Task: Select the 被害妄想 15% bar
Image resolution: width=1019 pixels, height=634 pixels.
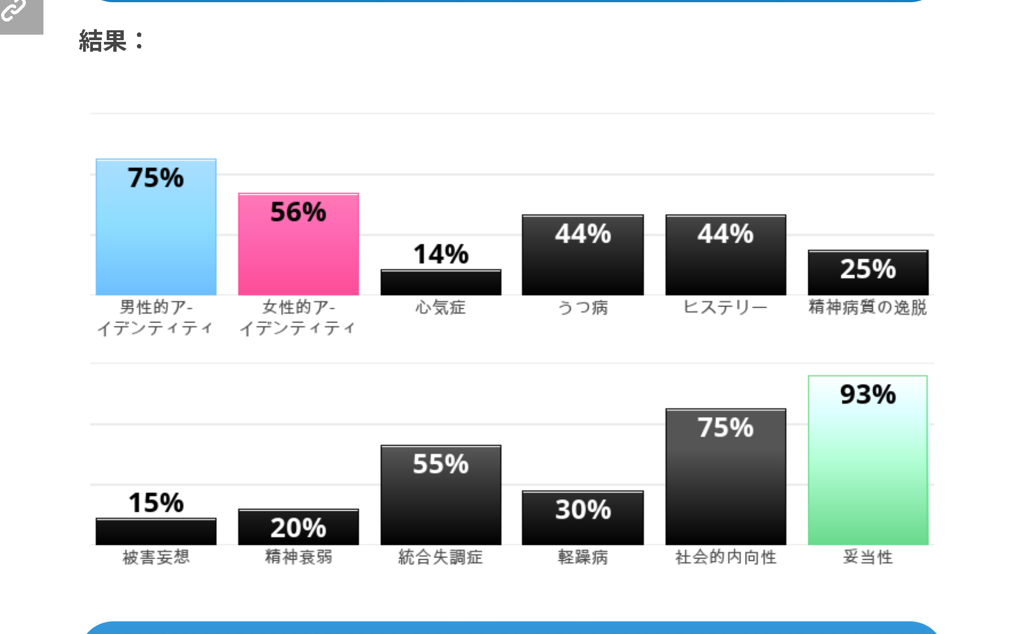Action: 156,532
